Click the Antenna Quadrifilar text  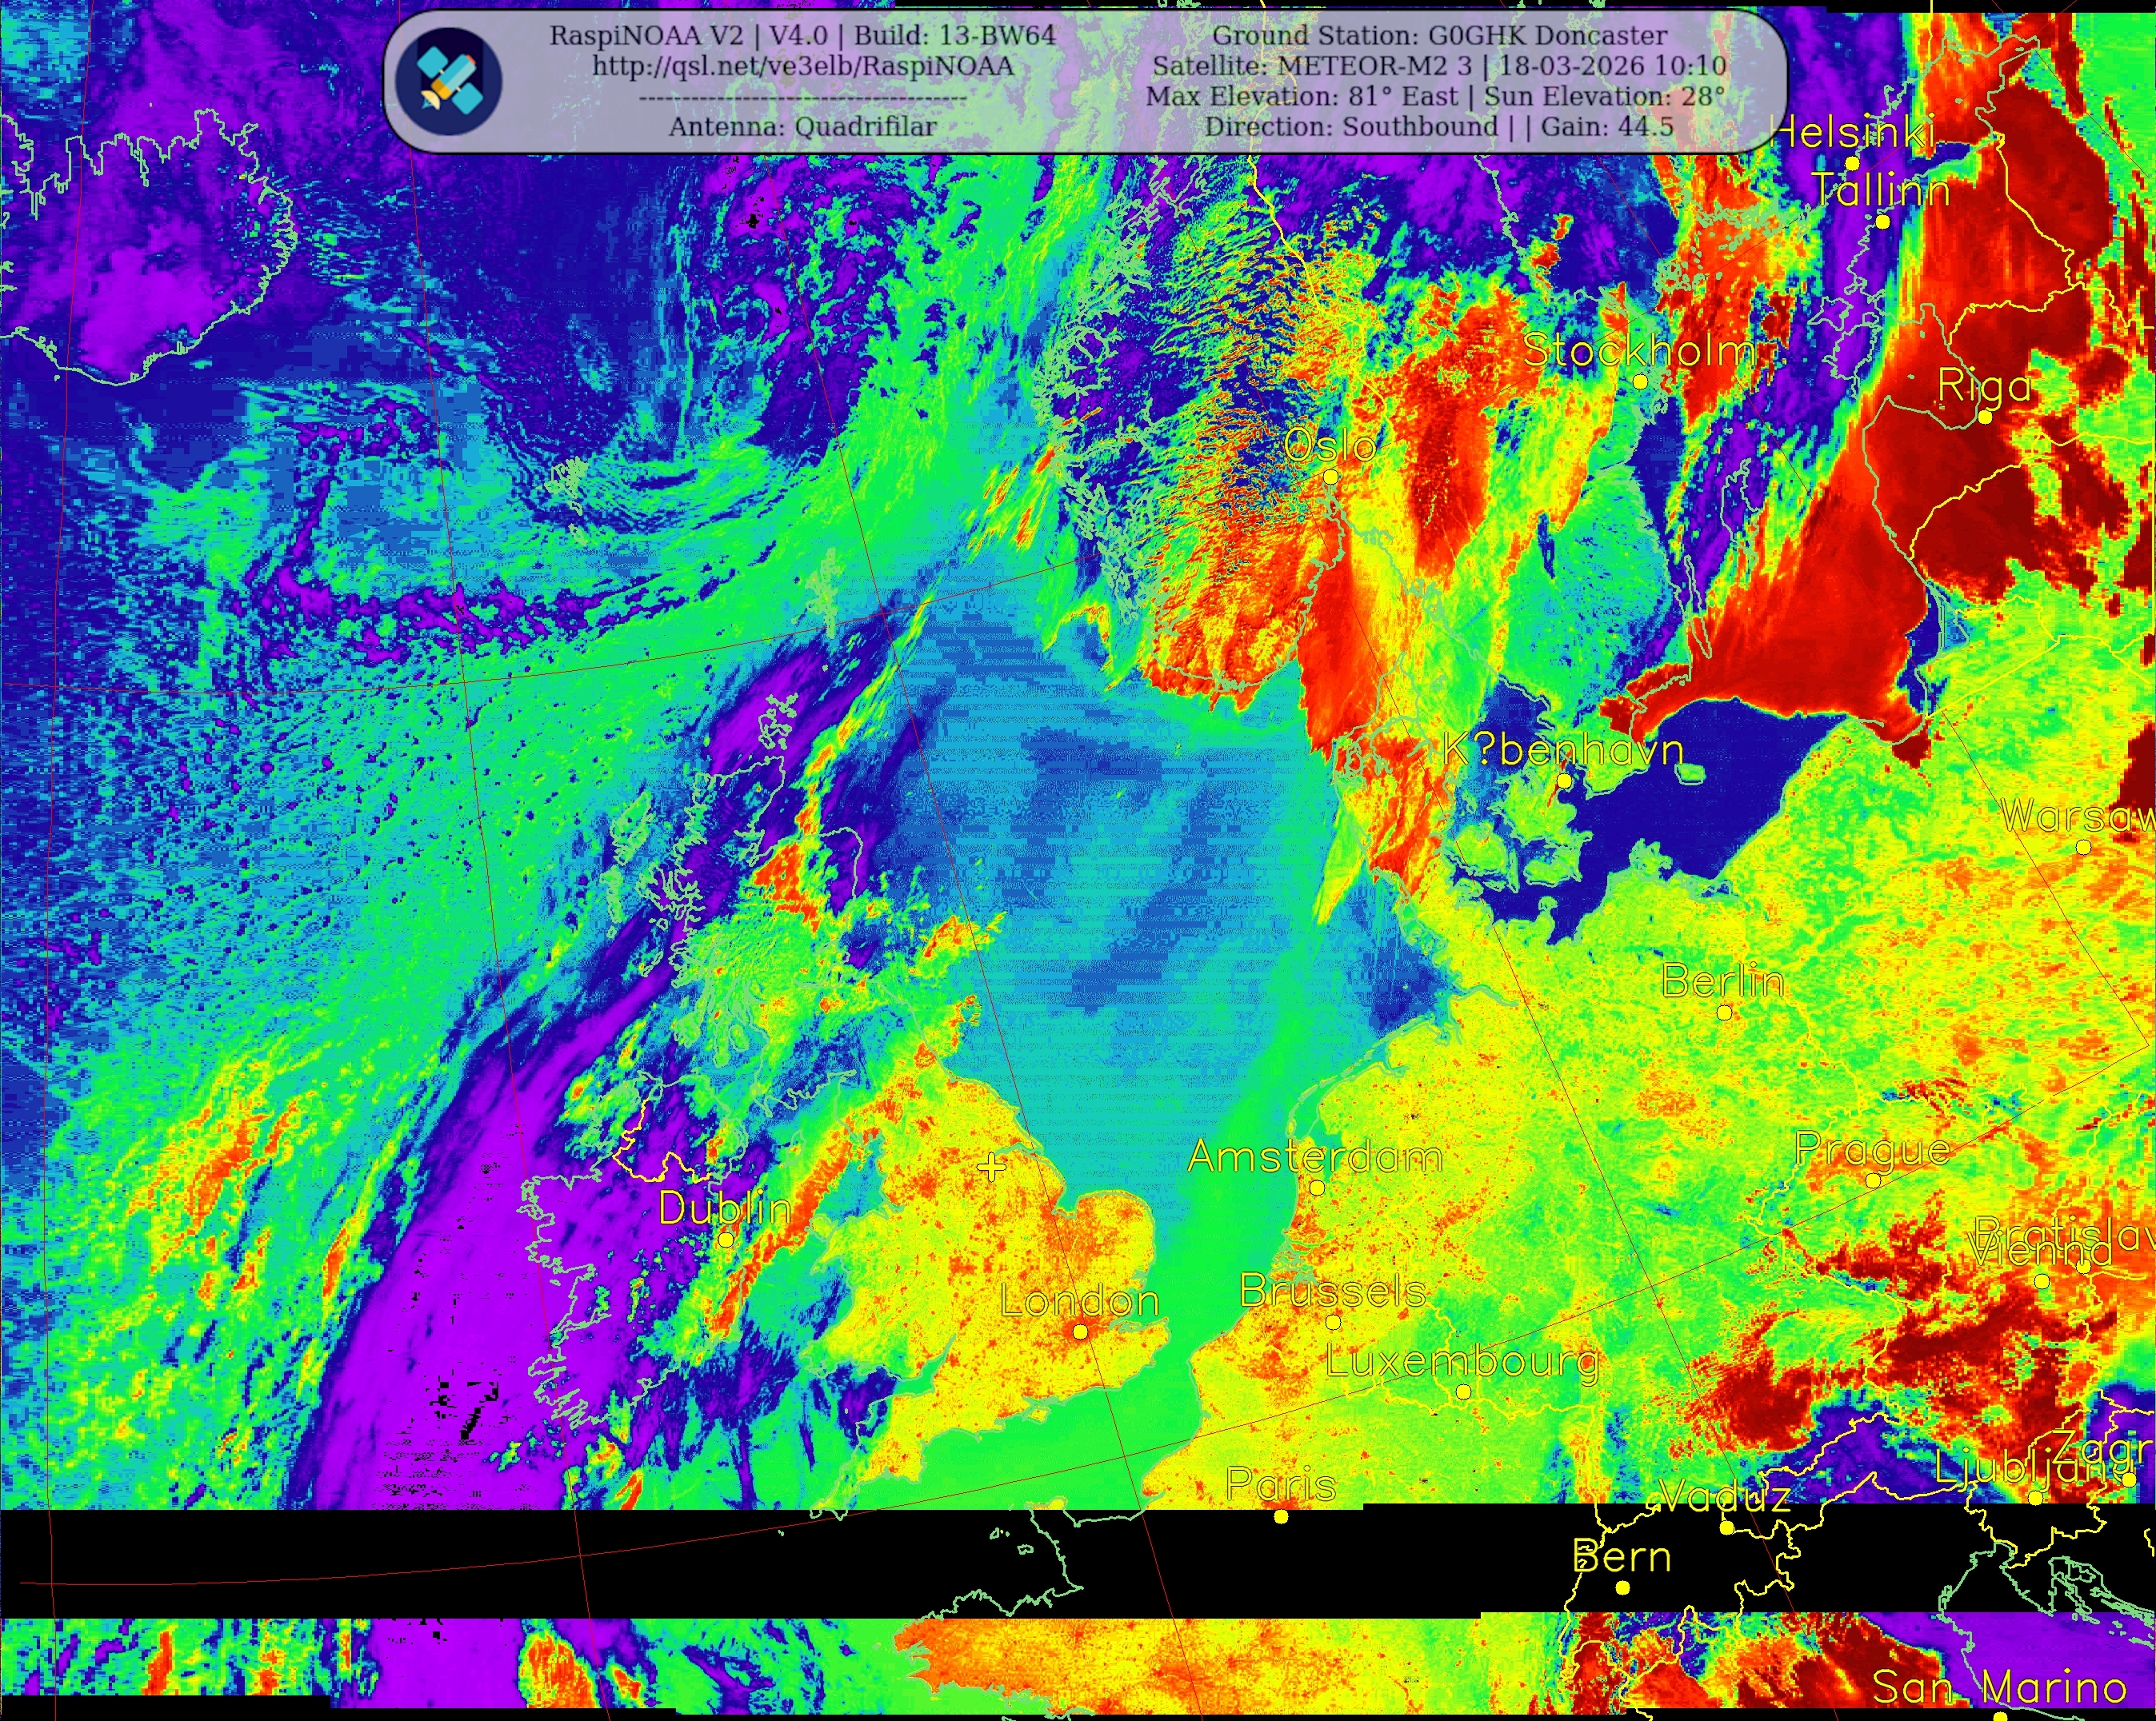point(803,127)
